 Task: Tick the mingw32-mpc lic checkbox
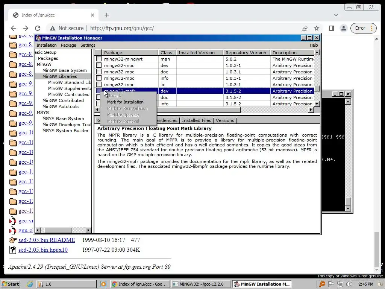99,85
